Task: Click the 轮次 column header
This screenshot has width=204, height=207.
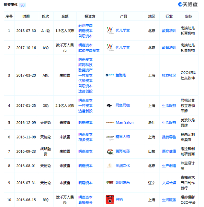Action: (45, 16)
